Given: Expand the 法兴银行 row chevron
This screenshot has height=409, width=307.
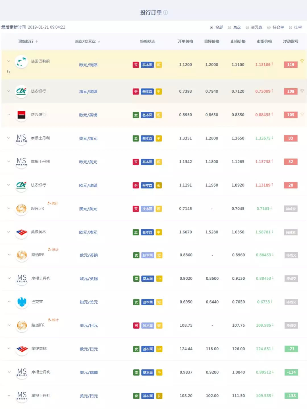Looking at the screenshot, I should (x=9, y=115).
